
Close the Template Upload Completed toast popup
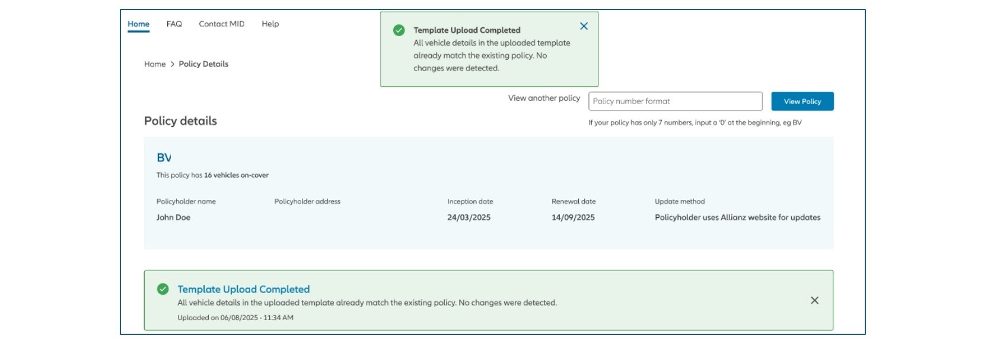pyautogui.click(x=584, y=26)
